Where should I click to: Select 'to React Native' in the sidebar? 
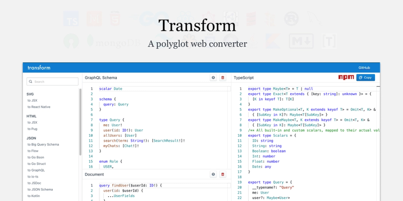pyautogui.click(x=39, y=107)
